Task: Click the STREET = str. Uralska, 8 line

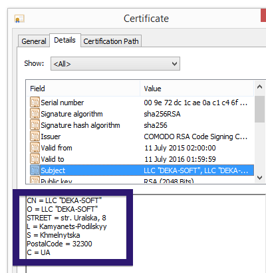Action: coord(66,218)
